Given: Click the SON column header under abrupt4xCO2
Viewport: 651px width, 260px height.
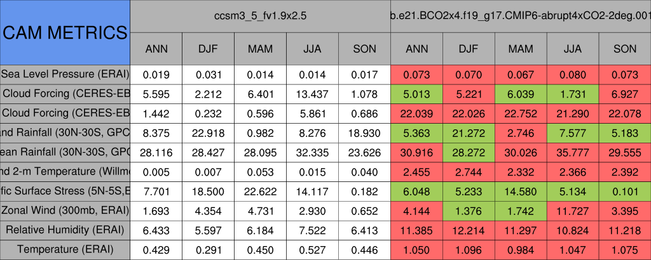Looking at the screenshot, I should (624, 48).
